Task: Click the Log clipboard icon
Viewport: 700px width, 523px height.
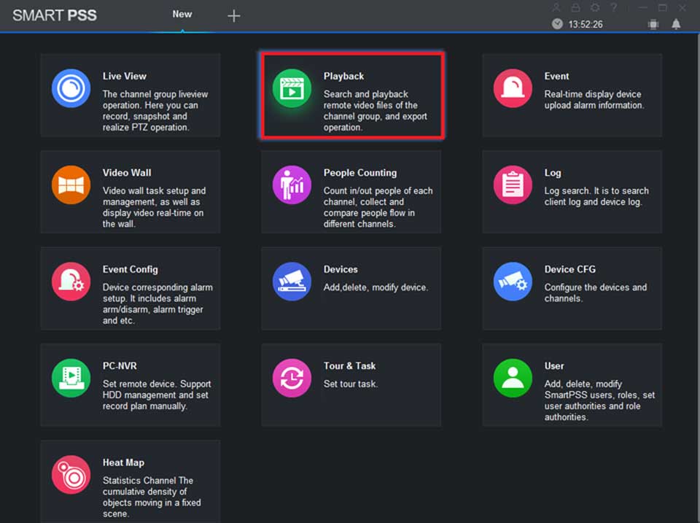Action: (513, 185)
